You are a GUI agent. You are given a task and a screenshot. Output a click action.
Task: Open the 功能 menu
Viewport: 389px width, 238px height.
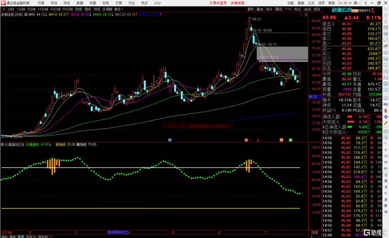290,3
